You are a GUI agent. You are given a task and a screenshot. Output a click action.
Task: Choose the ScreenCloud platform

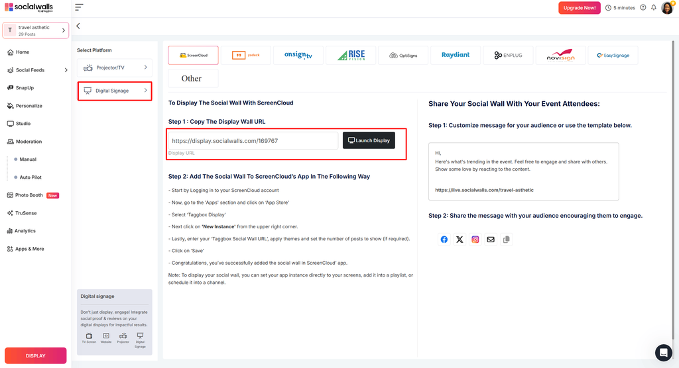[193, 56]
